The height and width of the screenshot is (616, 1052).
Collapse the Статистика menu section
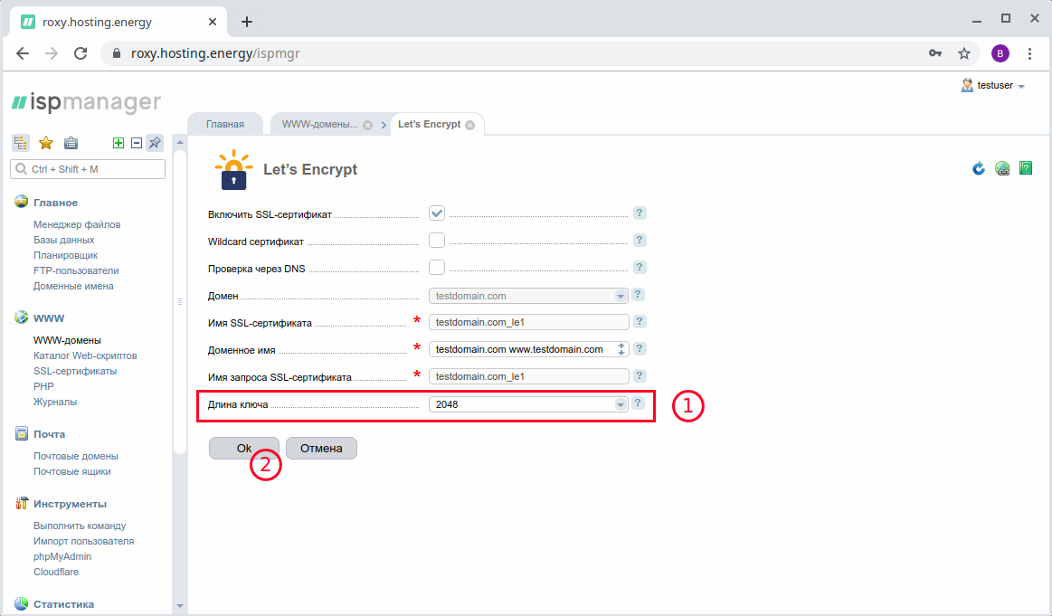pyautogui.click(x=63, y=604)
